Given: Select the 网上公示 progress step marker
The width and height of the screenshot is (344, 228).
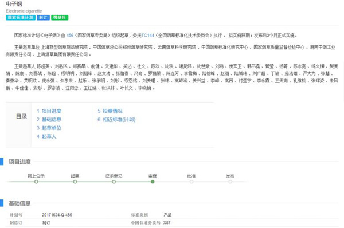Looking at the screenshot, I should tap(36, 182).
